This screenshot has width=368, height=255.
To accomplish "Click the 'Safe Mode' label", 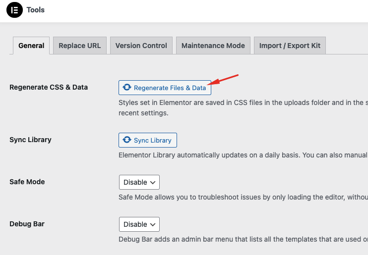I will (x=27, y=182).
